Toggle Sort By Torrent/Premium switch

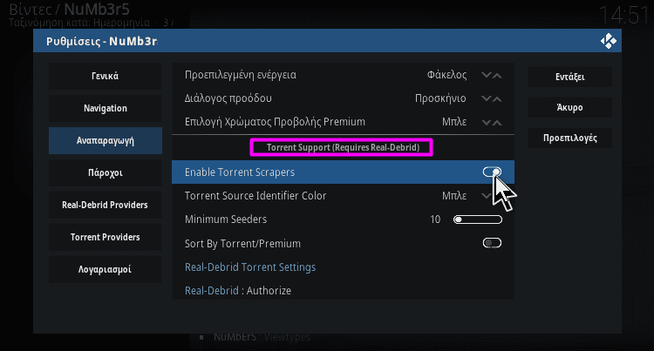click(492, 243)
